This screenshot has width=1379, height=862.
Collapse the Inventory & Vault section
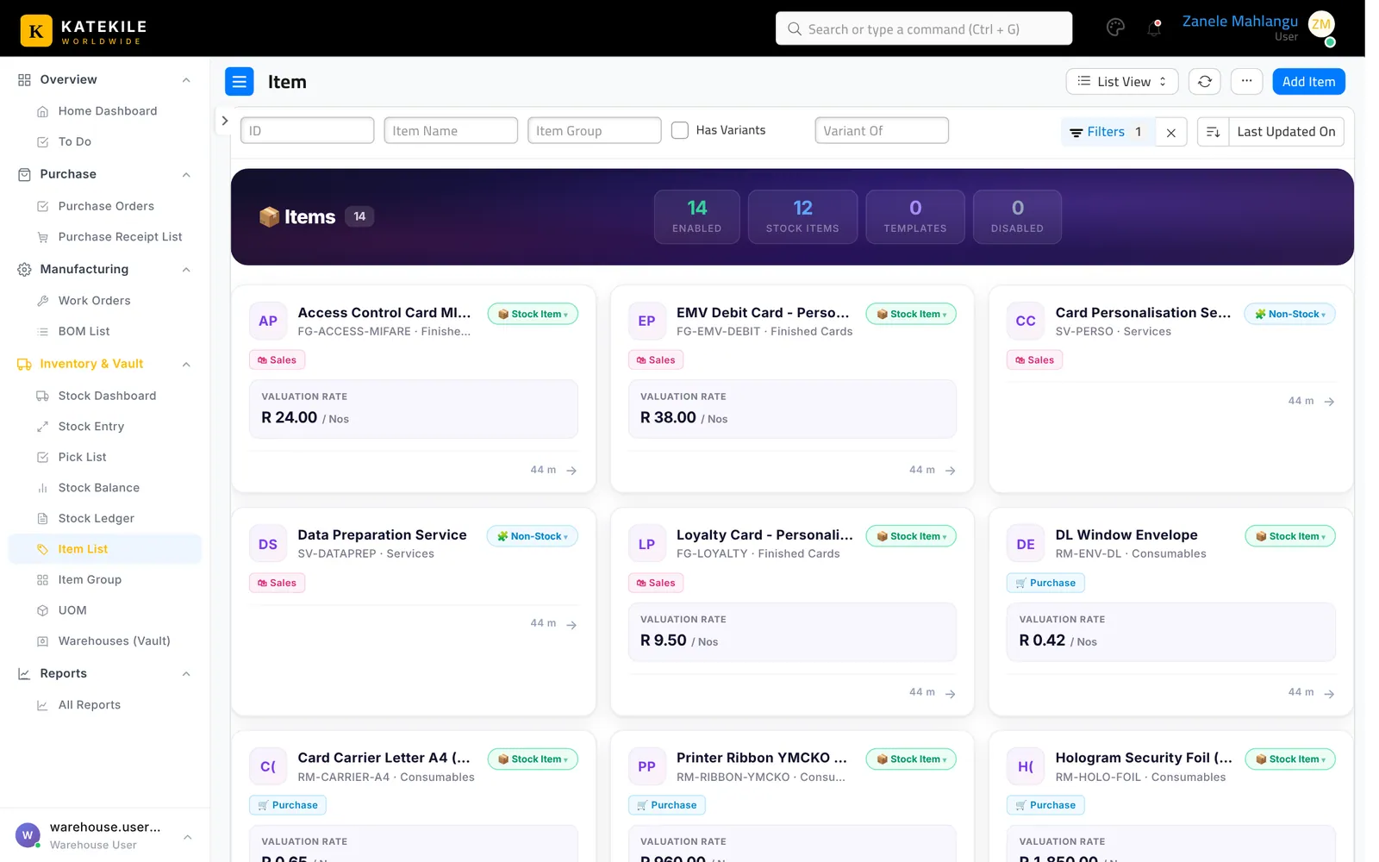tap(186, 365)
